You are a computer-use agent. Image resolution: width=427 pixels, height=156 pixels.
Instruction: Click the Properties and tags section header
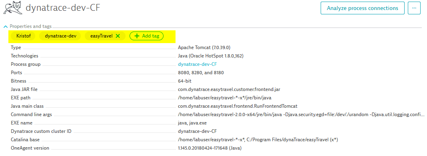[x=30, y=27]
